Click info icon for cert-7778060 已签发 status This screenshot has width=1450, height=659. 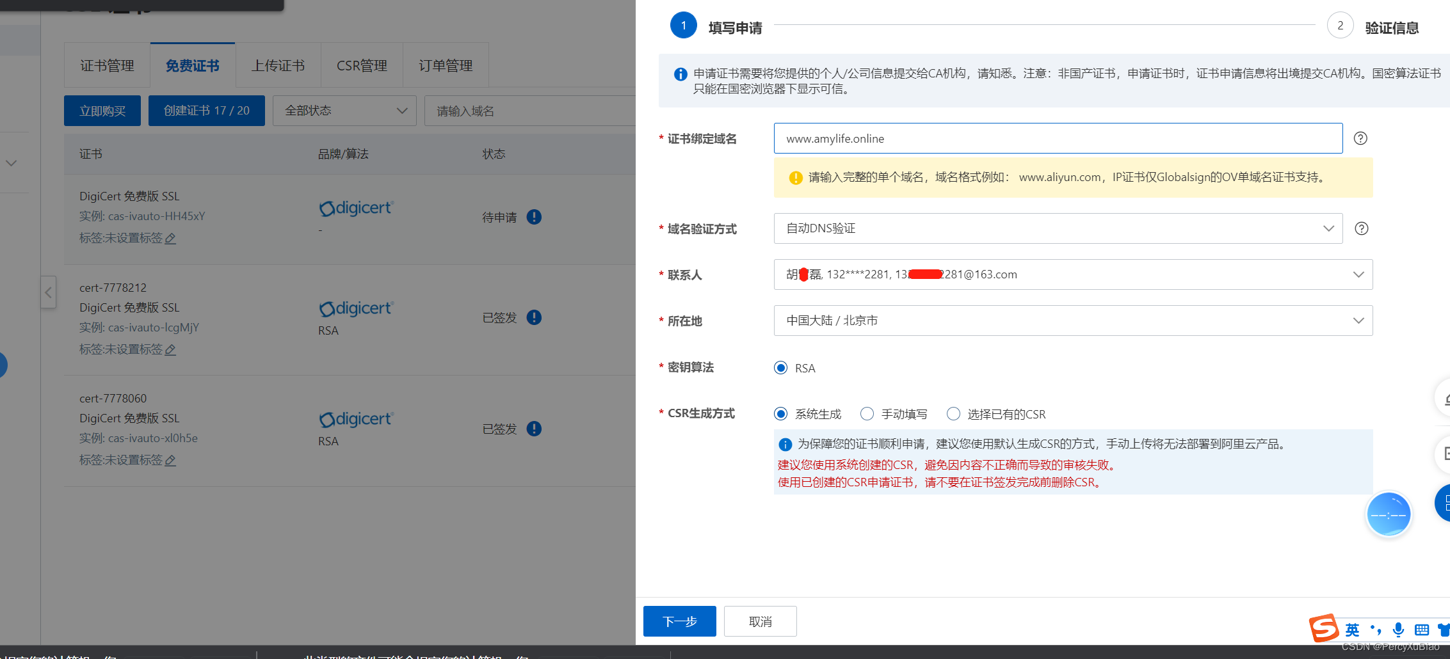coord(534,429)
